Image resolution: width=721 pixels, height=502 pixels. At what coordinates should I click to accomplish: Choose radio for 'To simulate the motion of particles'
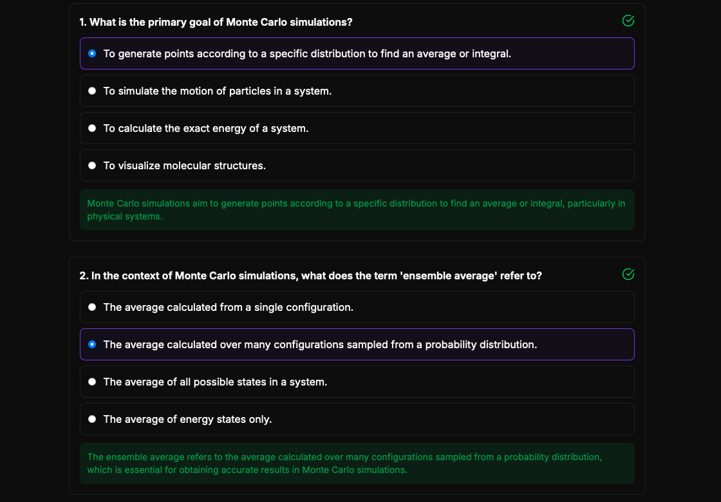tap(92, 91)
